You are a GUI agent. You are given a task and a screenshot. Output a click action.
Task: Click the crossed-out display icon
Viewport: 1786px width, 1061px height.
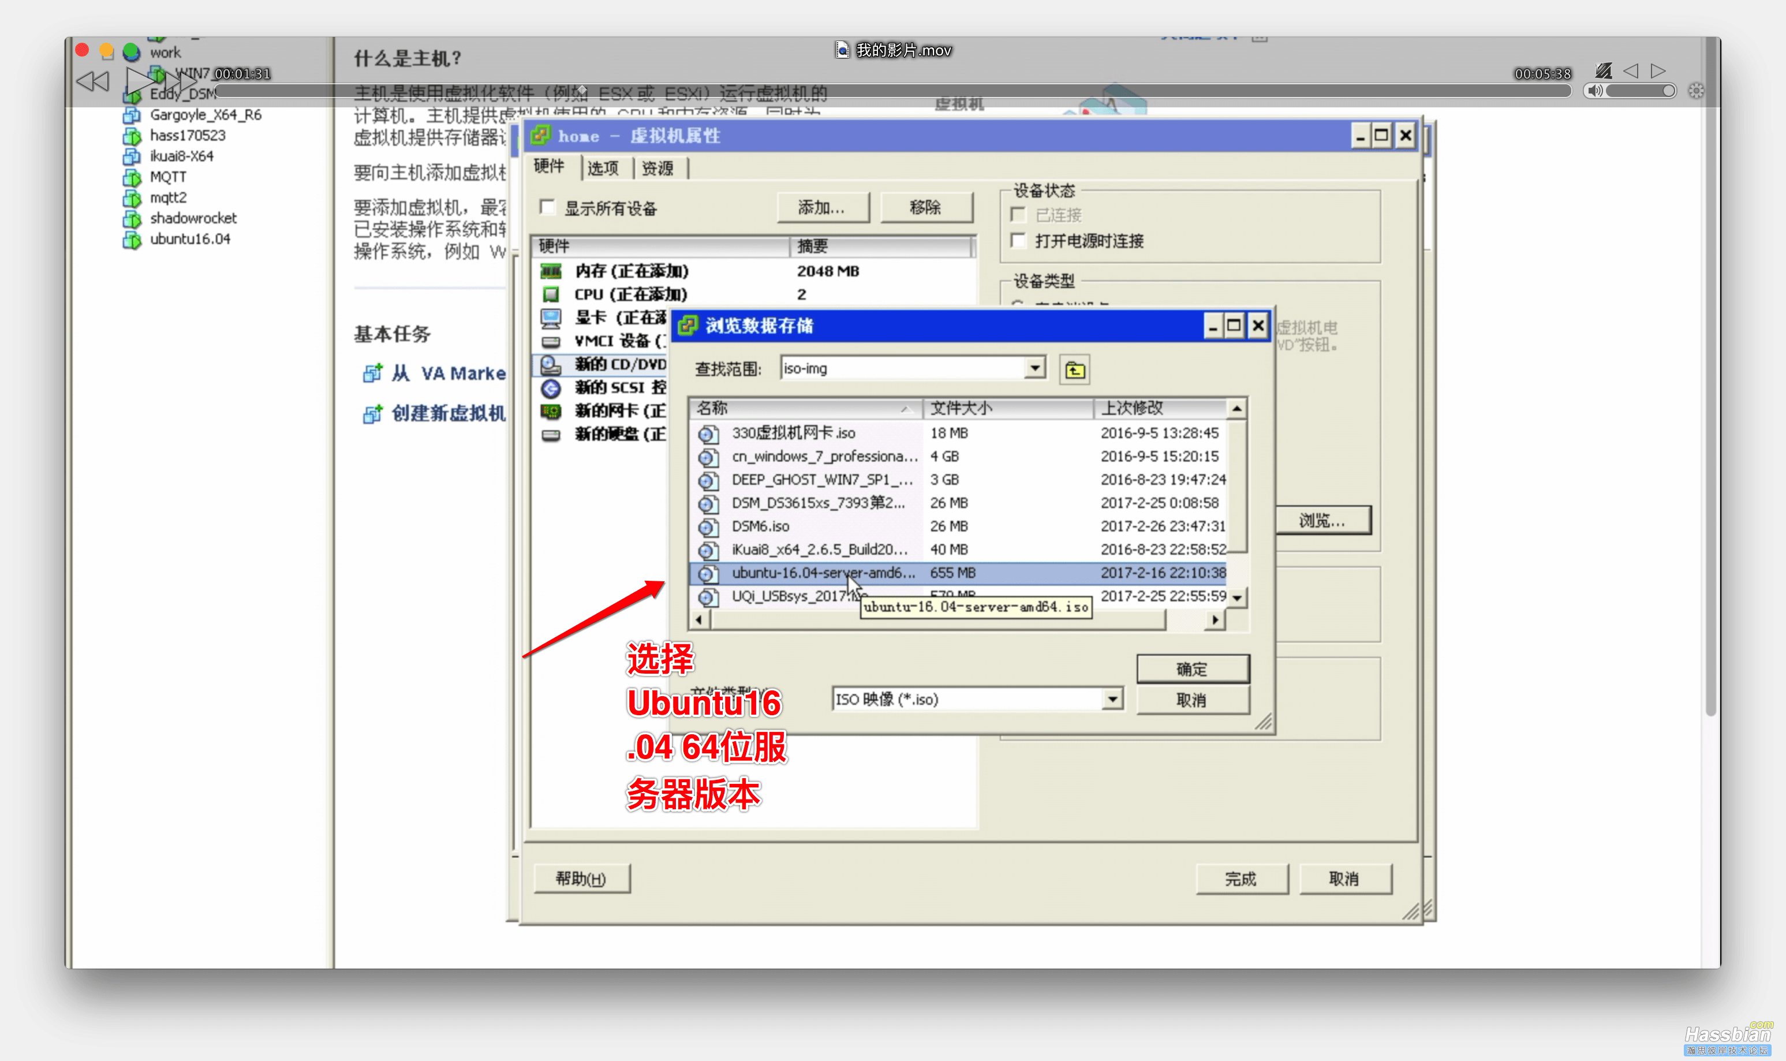[x=1604, y=71]
